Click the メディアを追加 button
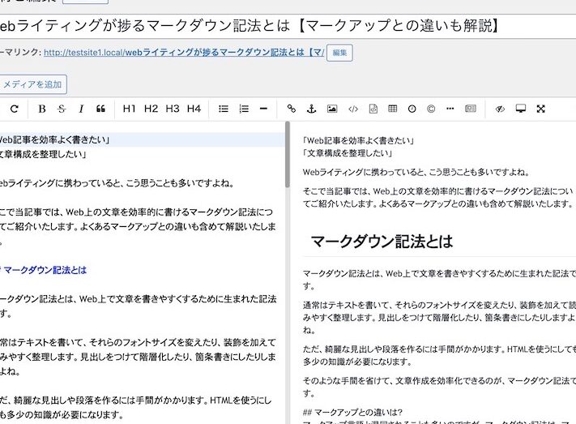Screen dimensions: 576x424 (x=32, y=84)
